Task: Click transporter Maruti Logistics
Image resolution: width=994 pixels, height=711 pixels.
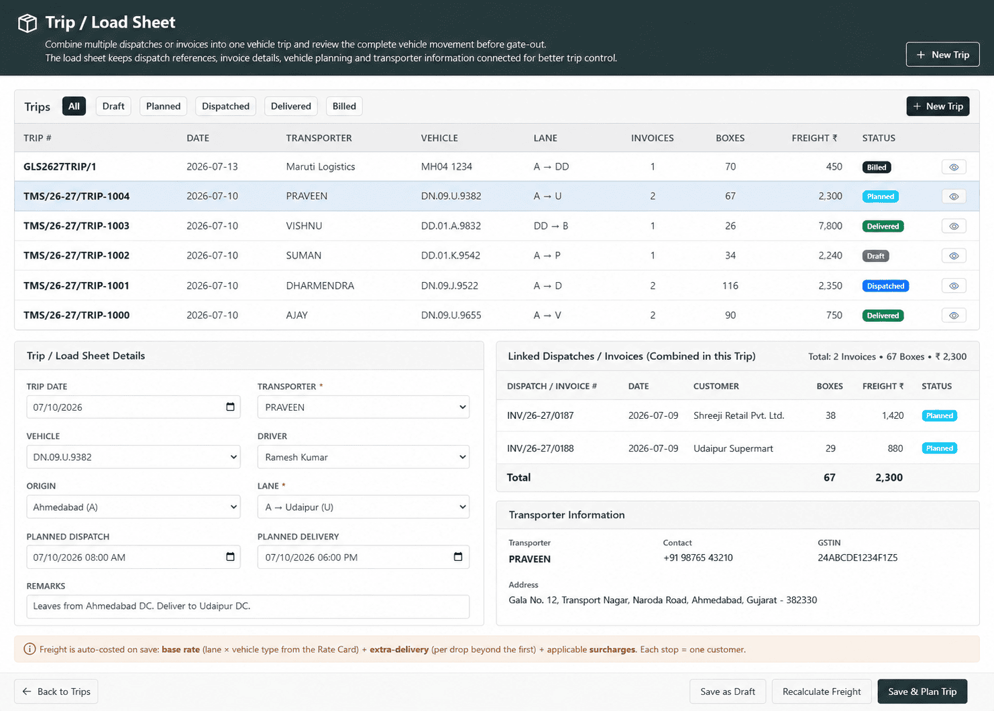Action: pos(321,167)
